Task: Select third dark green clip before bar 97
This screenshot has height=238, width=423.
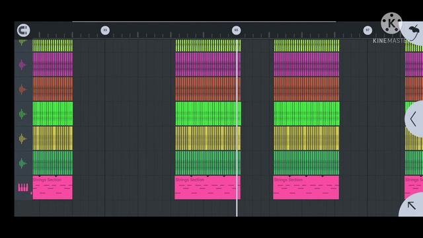Action: pos(307,163)
